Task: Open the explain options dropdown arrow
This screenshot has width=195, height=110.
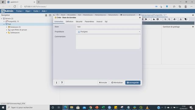Action: (161, 19)
